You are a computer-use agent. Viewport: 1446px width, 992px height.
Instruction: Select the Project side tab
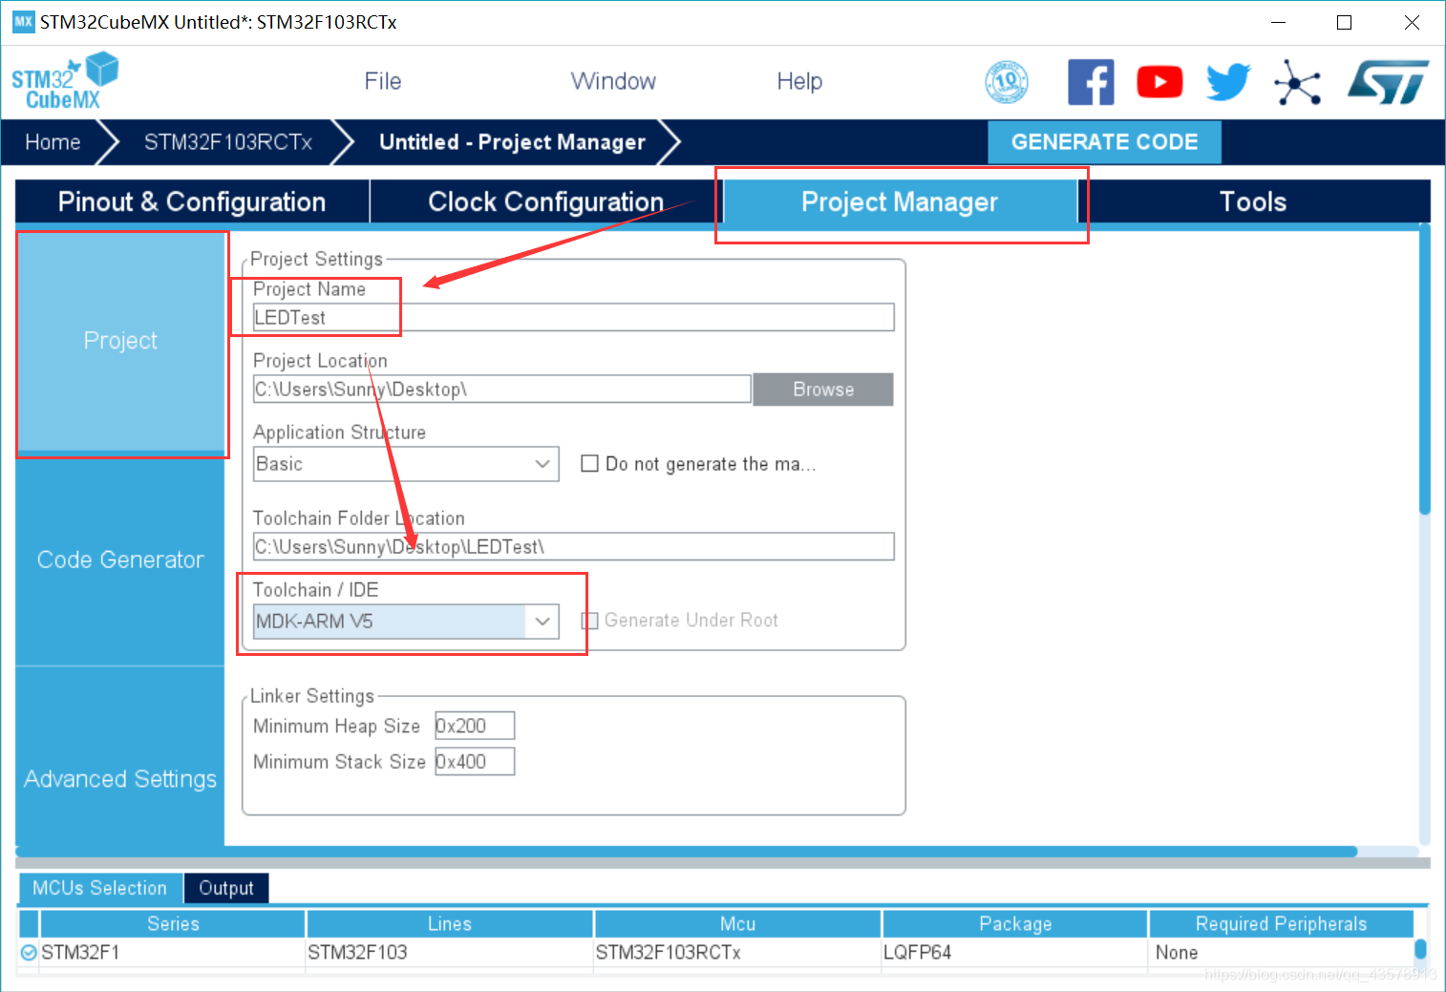(x=120, y=341)
